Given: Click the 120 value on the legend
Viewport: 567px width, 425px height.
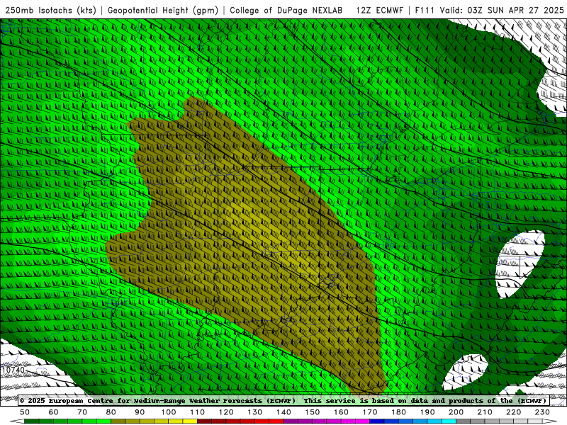Looking at the screenshot, I should [x=226, y=412].
